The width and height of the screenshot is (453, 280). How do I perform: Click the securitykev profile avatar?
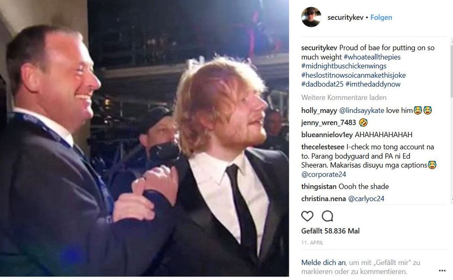(311, 17)
